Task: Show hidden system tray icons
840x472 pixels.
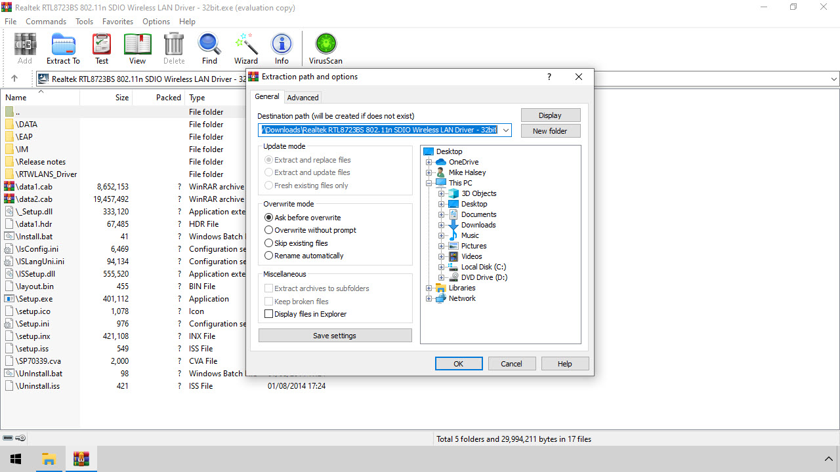Action: 828,459
